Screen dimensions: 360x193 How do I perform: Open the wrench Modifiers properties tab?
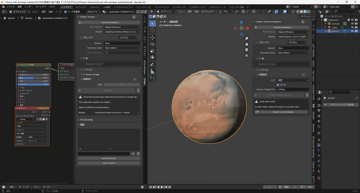point(319,145)
